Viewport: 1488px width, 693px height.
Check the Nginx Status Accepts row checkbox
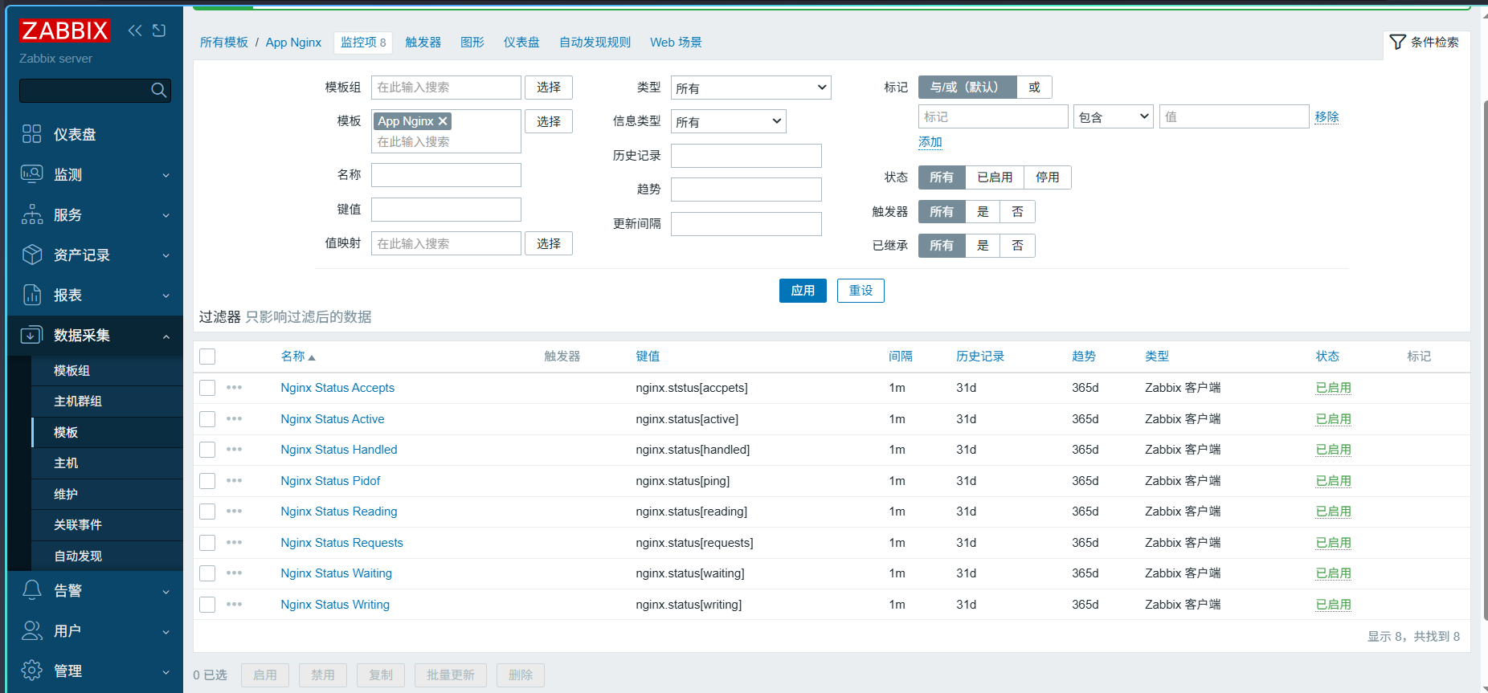tap(207, 388)
